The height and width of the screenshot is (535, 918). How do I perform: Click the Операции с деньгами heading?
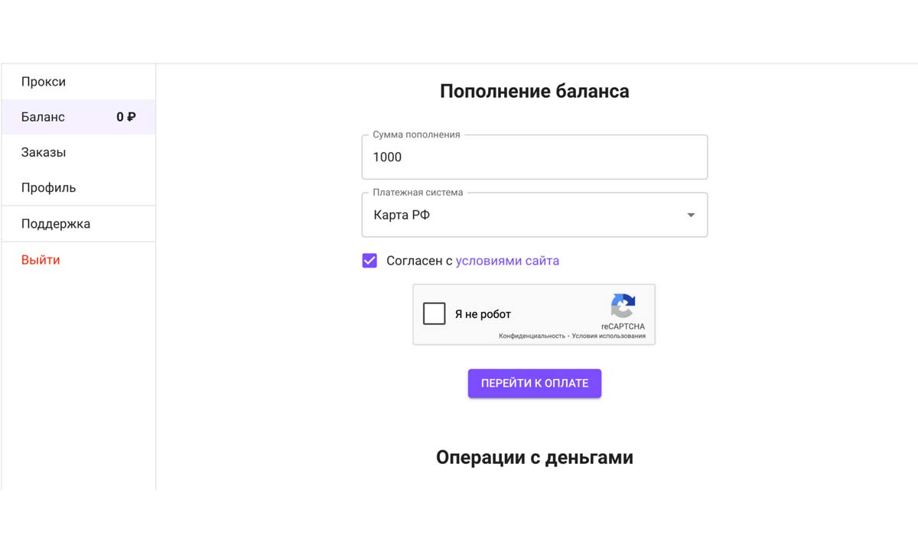click(534, 457)
